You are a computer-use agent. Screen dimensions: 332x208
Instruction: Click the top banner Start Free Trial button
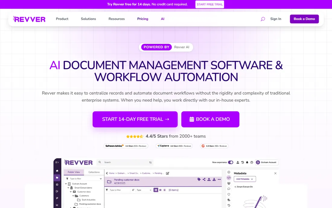(x=210, y=4)
